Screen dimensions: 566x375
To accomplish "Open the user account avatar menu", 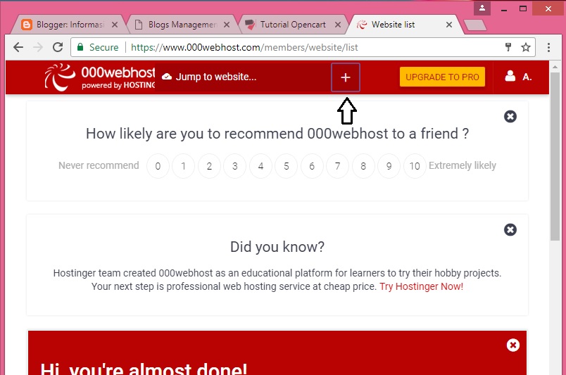I will click(518, 77).
